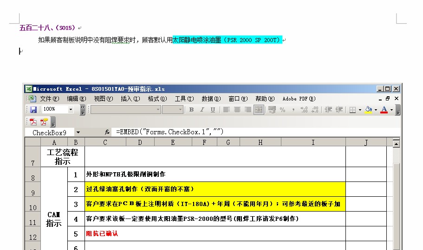
Task: Select column C header
Action: [x=105, y=142]
